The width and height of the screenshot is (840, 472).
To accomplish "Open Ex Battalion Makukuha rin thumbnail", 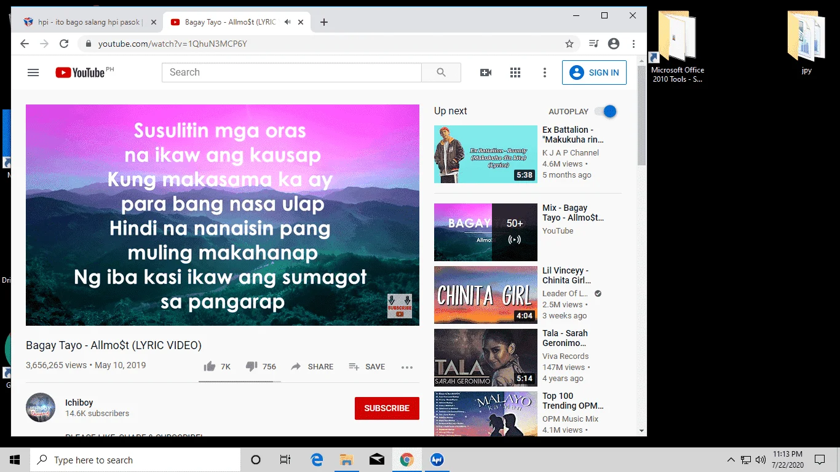I will (486, 154).
